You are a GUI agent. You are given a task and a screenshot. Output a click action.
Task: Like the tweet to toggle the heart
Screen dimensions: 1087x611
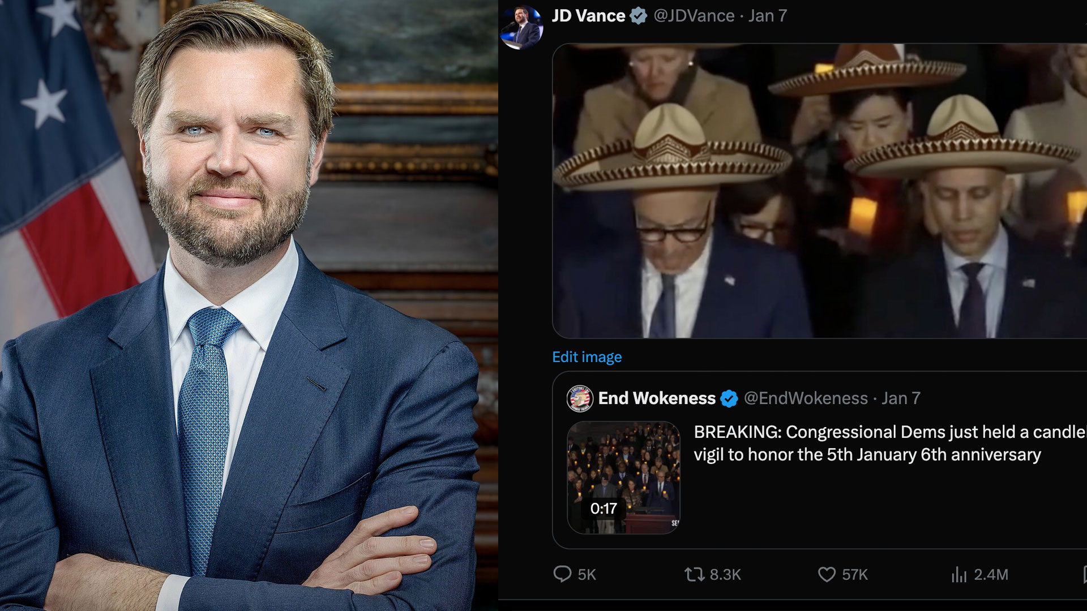point(826,574)
